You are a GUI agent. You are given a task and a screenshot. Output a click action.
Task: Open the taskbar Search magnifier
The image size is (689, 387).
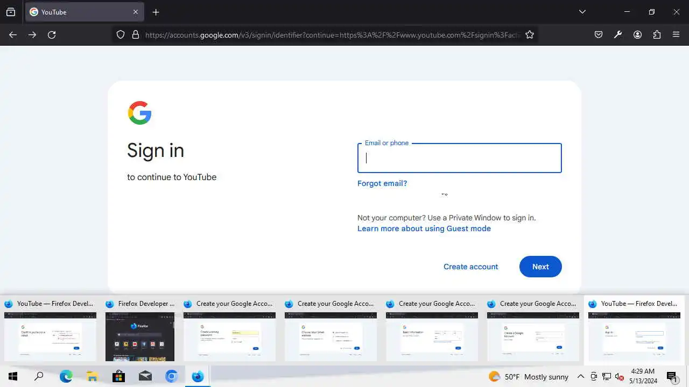coord(39,376)
